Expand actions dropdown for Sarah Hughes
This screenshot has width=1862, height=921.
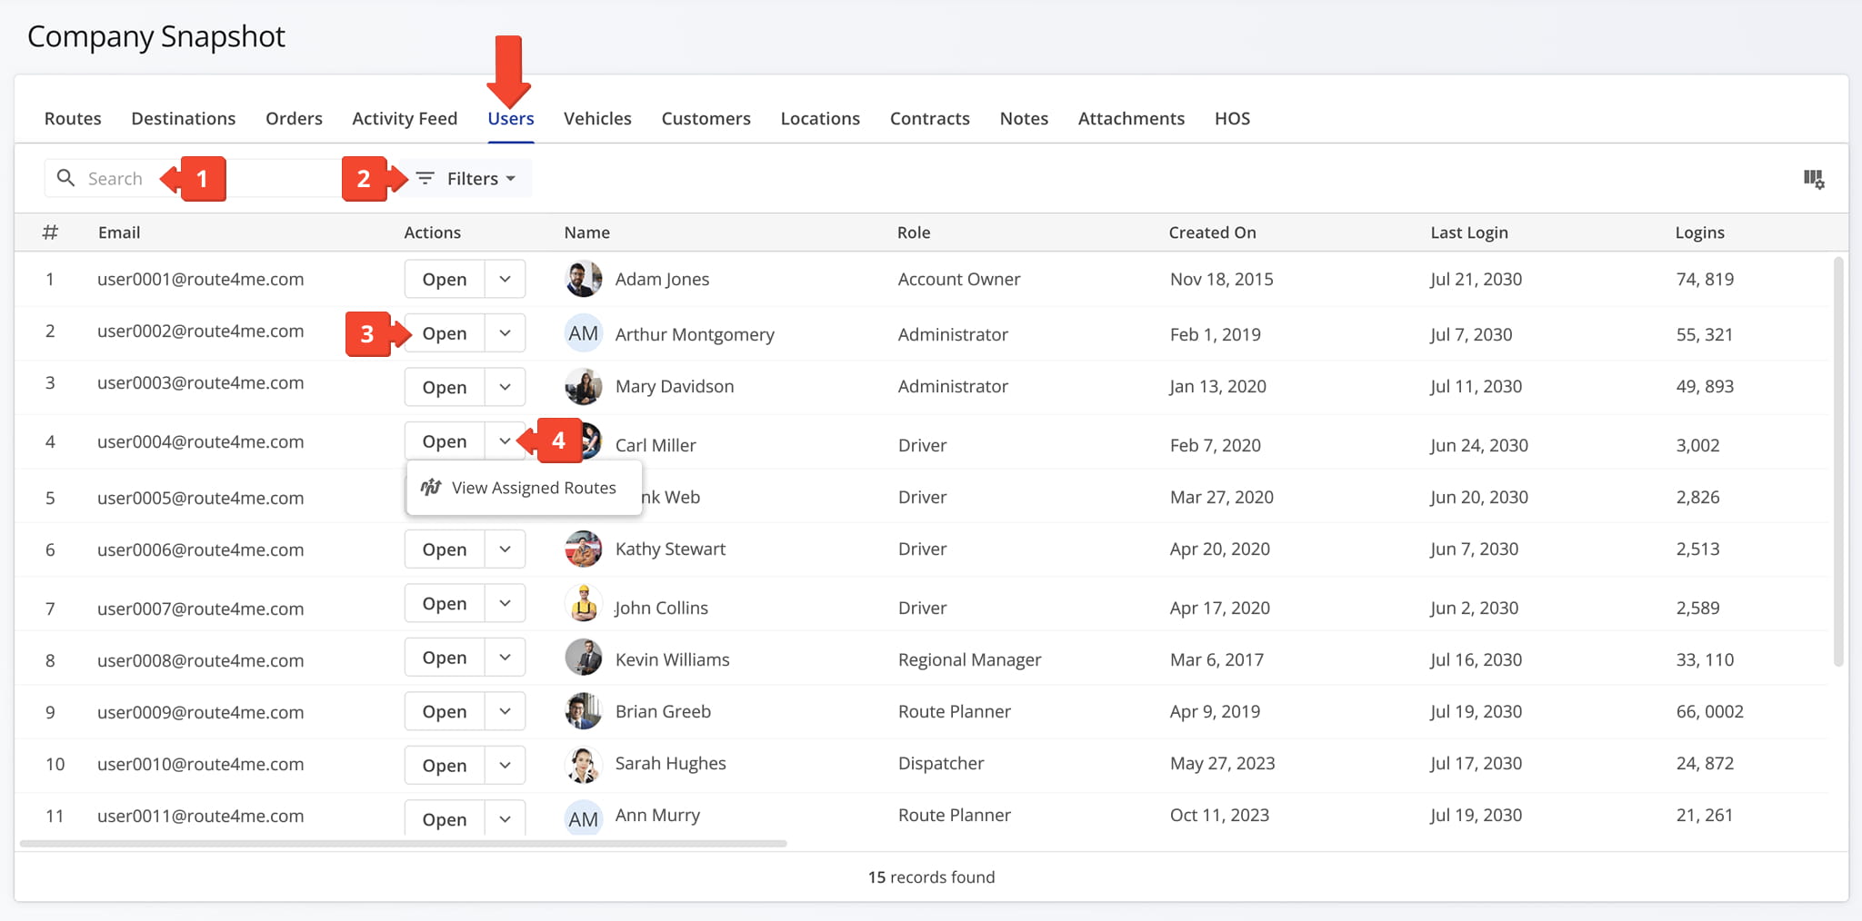click(x=506, y=765)
